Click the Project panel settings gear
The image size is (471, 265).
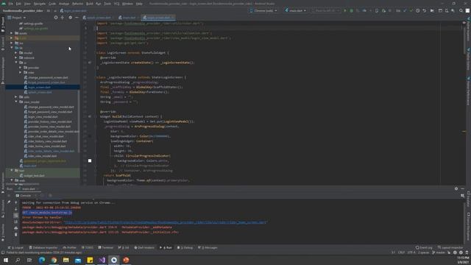pyautogui.click(x=70, y=18)
